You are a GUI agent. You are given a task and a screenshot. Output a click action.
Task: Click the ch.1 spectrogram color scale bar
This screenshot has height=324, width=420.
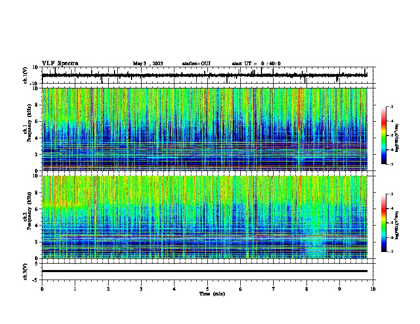pos(384,136)
